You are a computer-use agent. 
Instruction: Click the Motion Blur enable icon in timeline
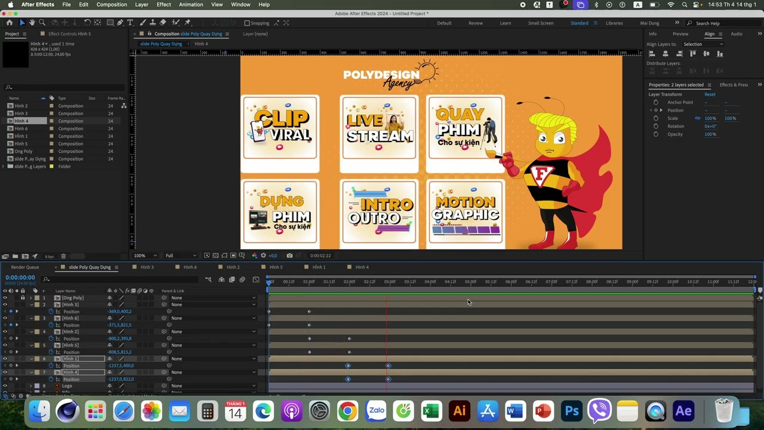click(x=242, y=279)
